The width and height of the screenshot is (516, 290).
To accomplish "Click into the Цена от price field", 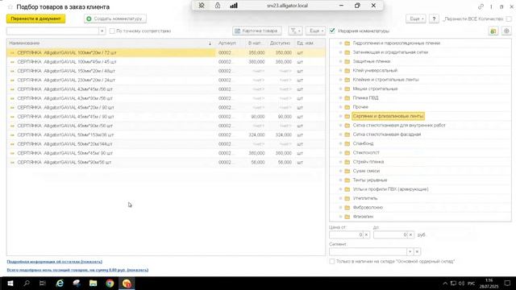I will (346, 234).
